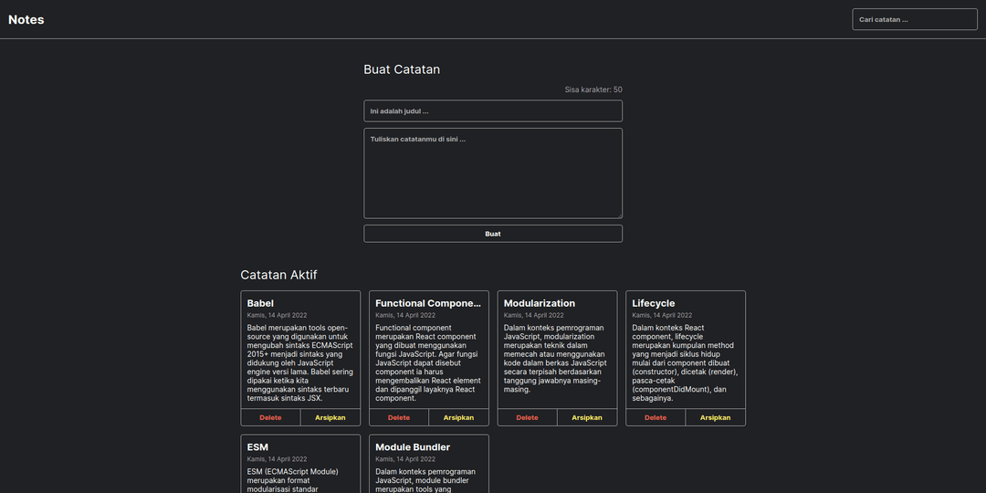The image size is (986, 493).
Task: Click the Lifecycle note date text
Action: (x=662, y=315)
